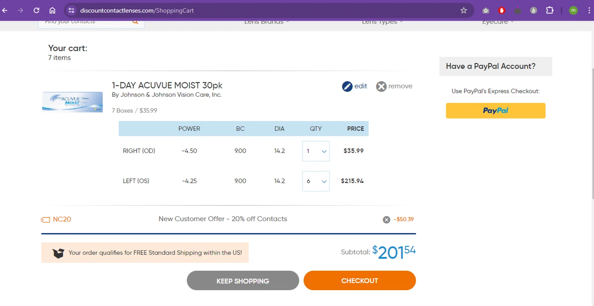This screenshot has height=306, width=594.
Task: Click the QTY column header
Action: 316,129
